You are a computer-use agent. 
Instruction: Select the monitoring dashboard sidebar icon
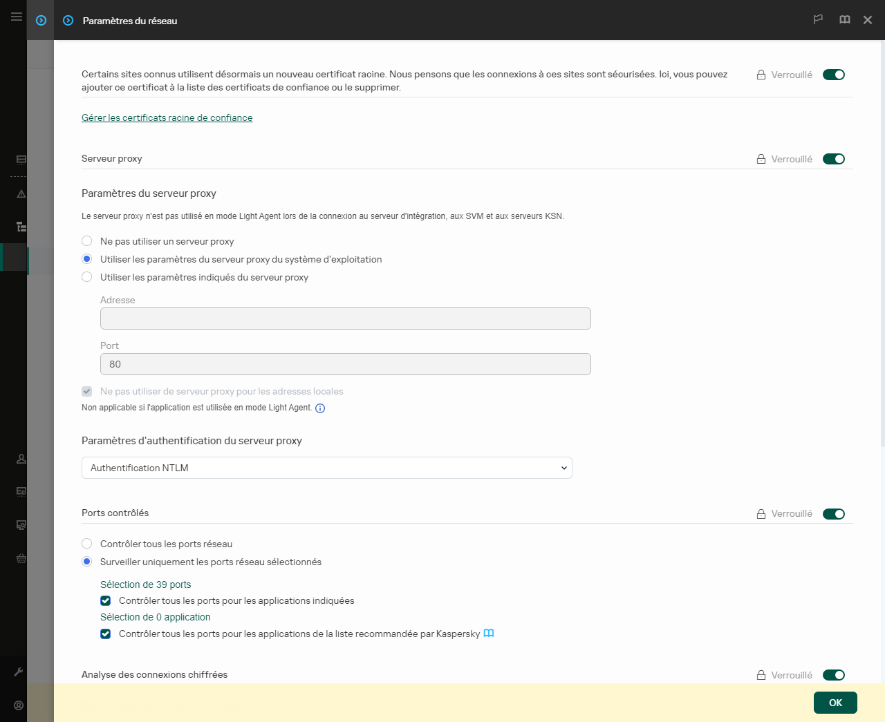pos(20,160)
